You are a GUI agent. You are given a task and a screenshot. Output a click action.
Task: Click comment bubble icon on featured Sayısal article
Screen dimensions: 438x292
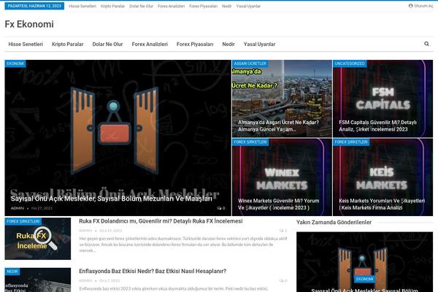[219, 208]
